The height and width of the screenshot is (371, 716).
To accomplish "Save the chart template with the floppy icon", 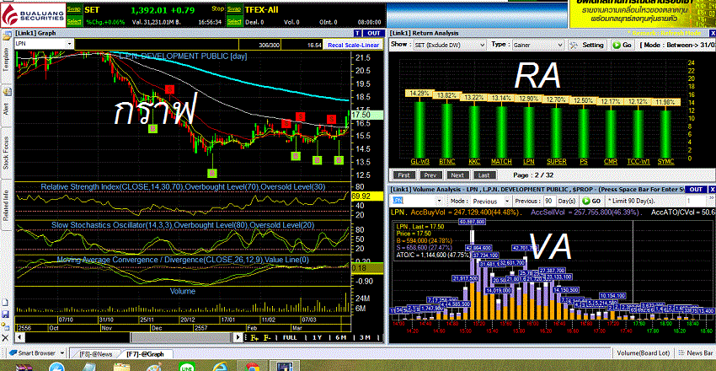I will coord(5,315).
